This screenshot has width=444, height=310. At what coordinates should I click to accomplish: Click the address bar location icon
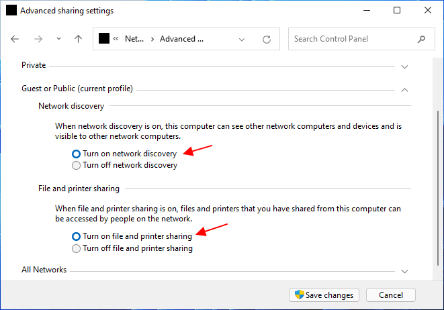[x=104, y=39]
